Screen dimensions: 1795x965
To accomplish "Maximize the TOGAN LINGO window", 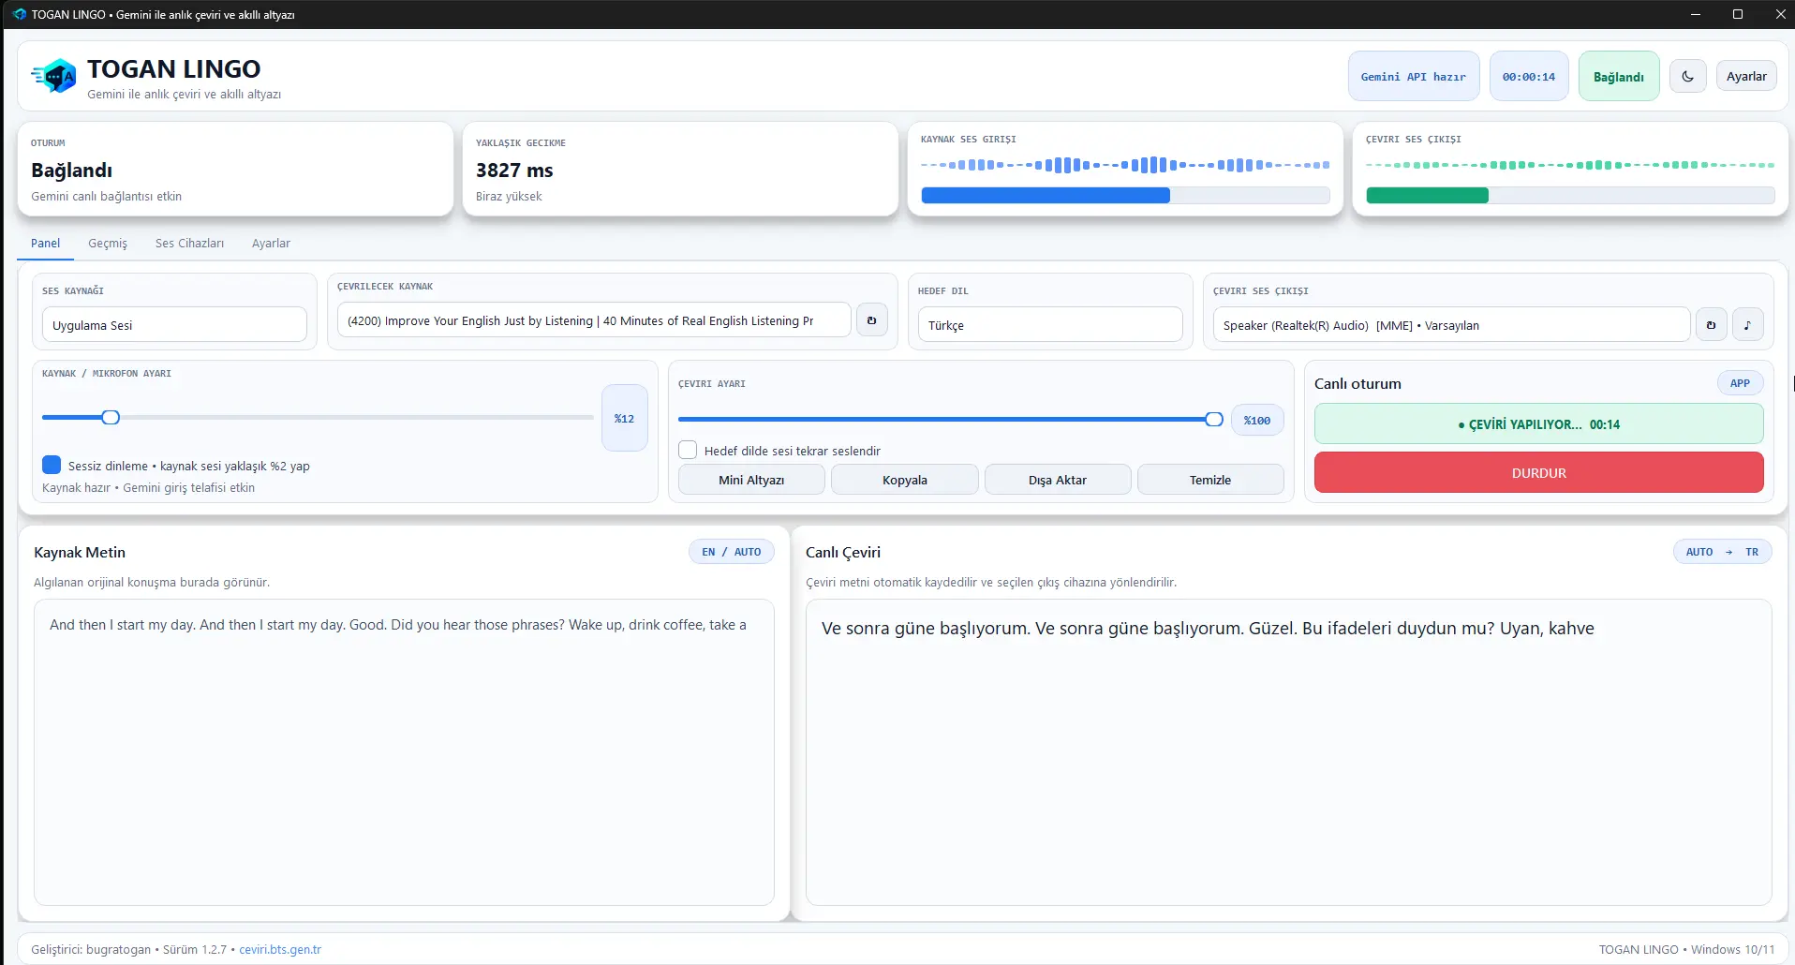I will tap(1737, 14).
